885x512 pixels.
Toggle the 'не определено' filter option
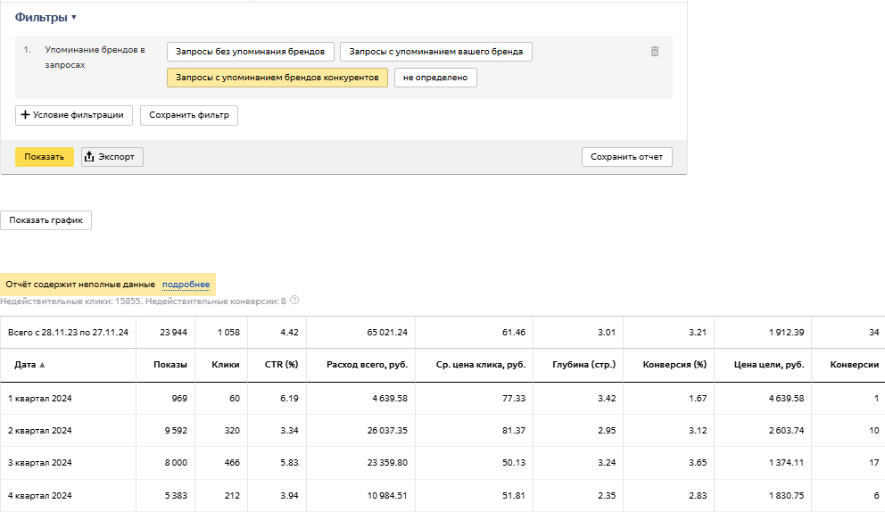pyautogui.click(x=435, y=78)
